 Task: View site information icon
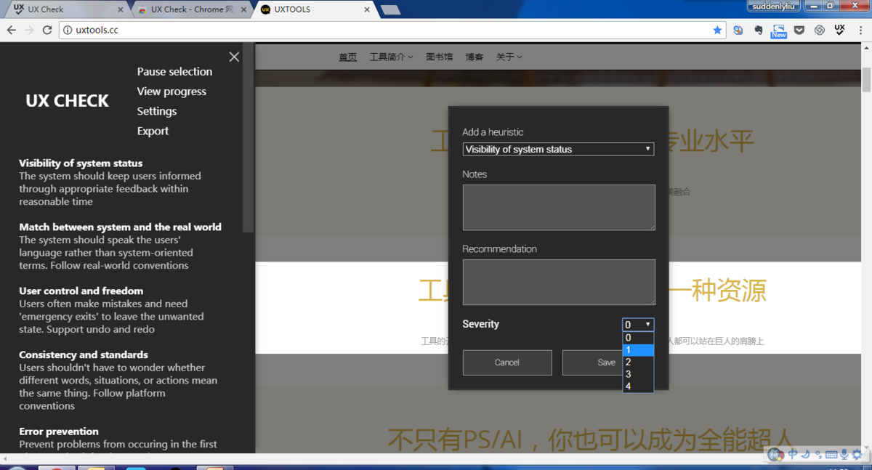tap(68, 30)
